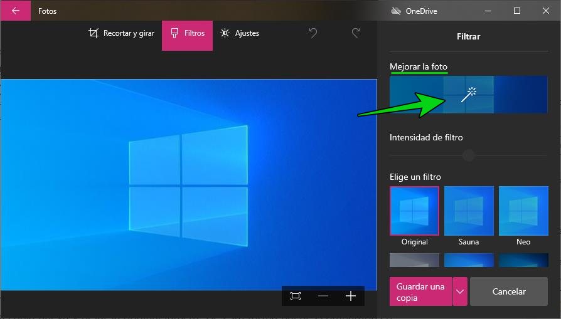The image size is (561, 319).
Task: Zoom out with the minus icon
Action: coord(323,296)
